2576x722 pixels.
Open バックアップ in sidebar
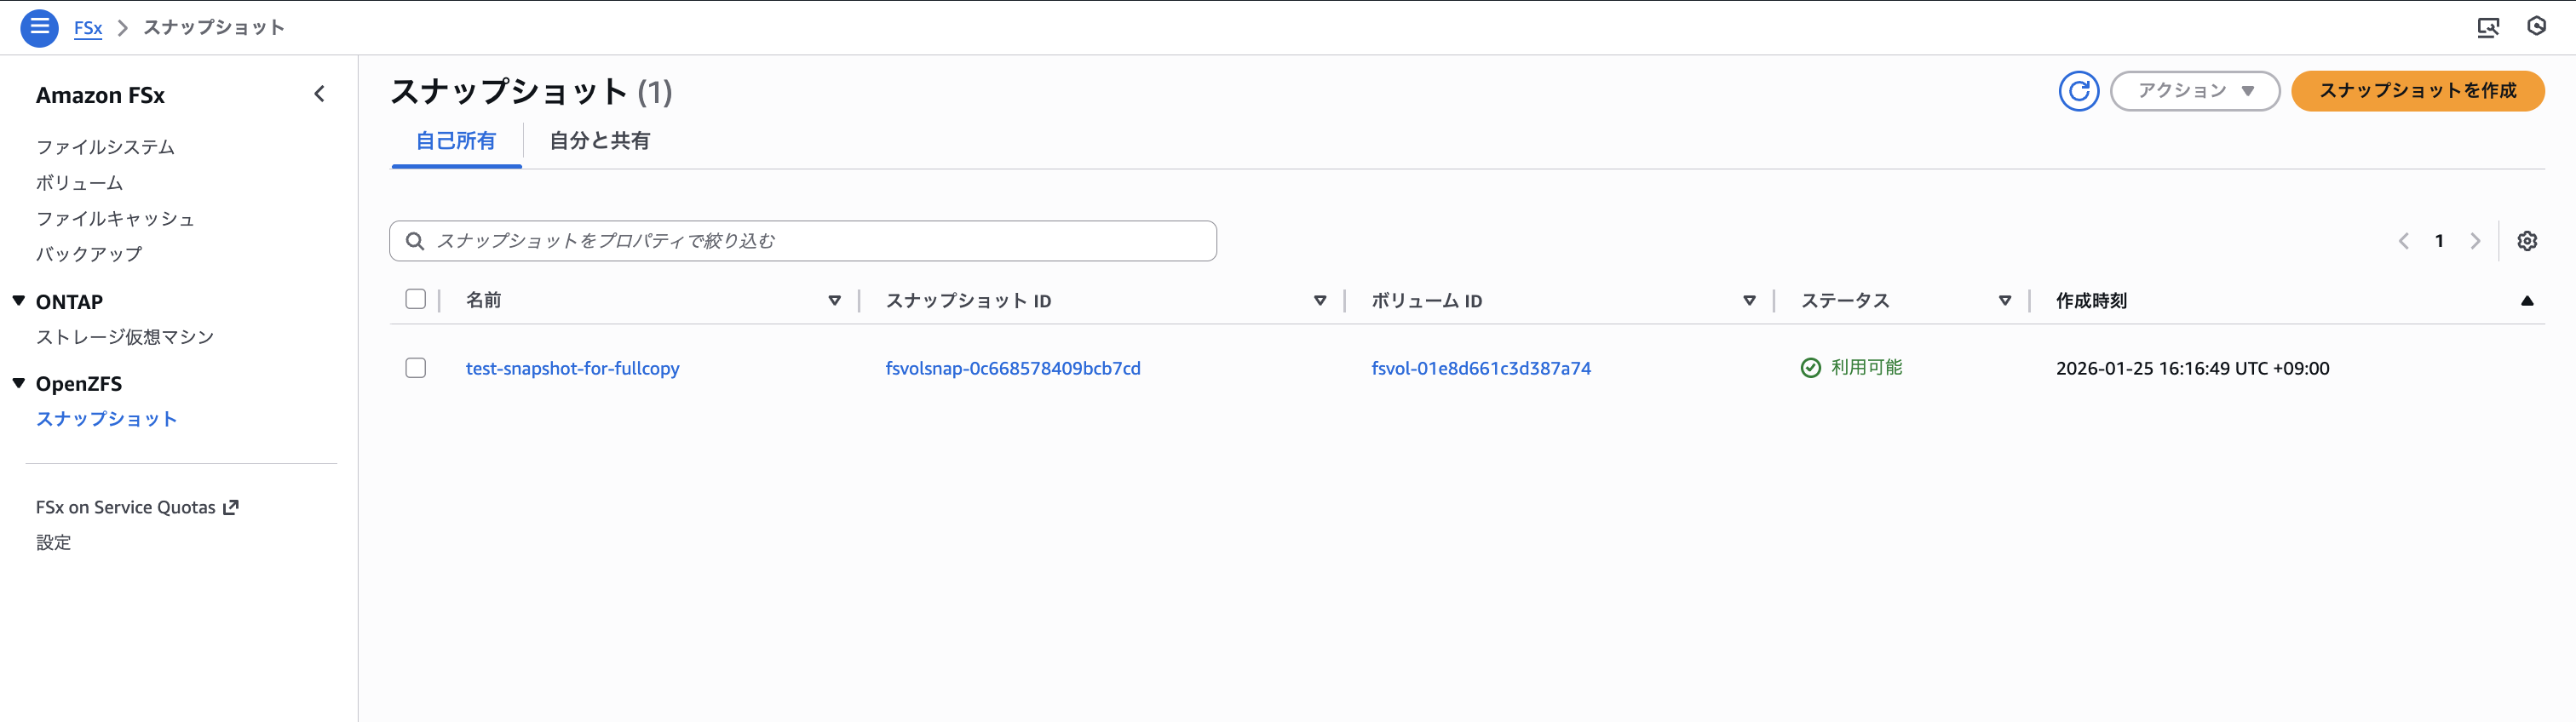(89, 254)
